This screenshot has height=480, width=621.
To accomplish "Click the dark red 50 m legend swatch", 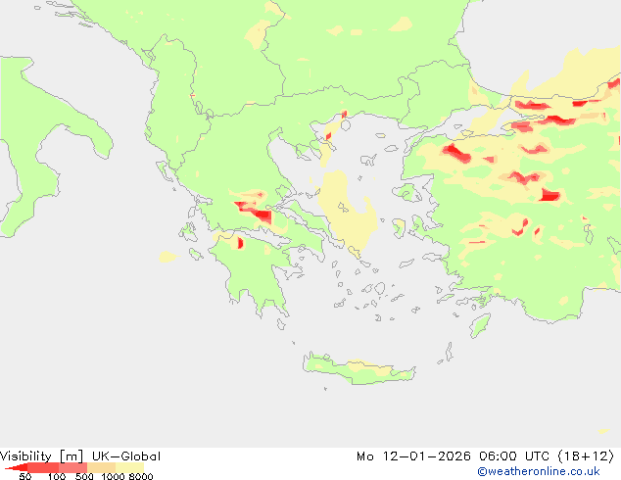I will pyautogui.click(x=18, y=467).
